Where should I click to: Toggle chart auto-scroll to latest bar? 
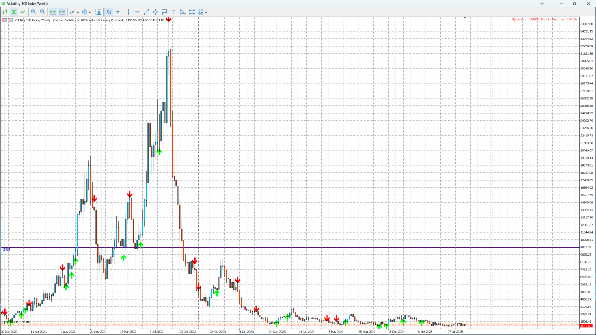pos(53,12)
